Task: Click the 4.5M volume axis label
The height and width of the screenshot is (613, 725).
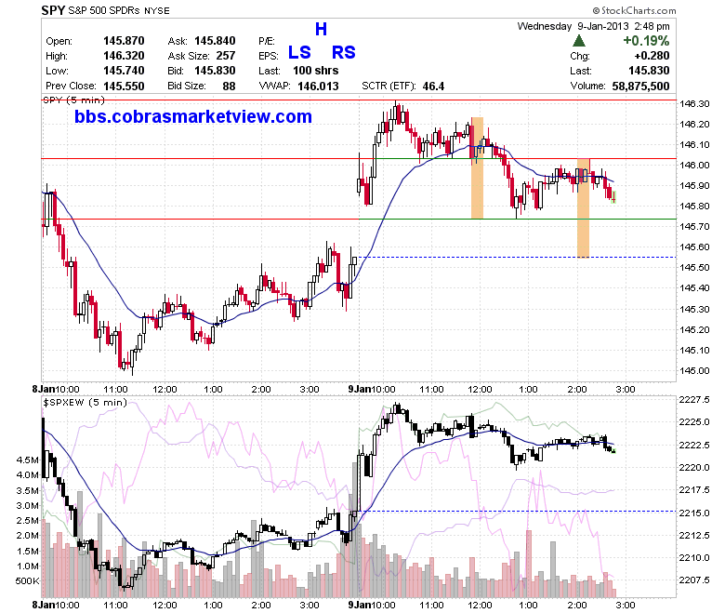Action: tap(28, 460)
